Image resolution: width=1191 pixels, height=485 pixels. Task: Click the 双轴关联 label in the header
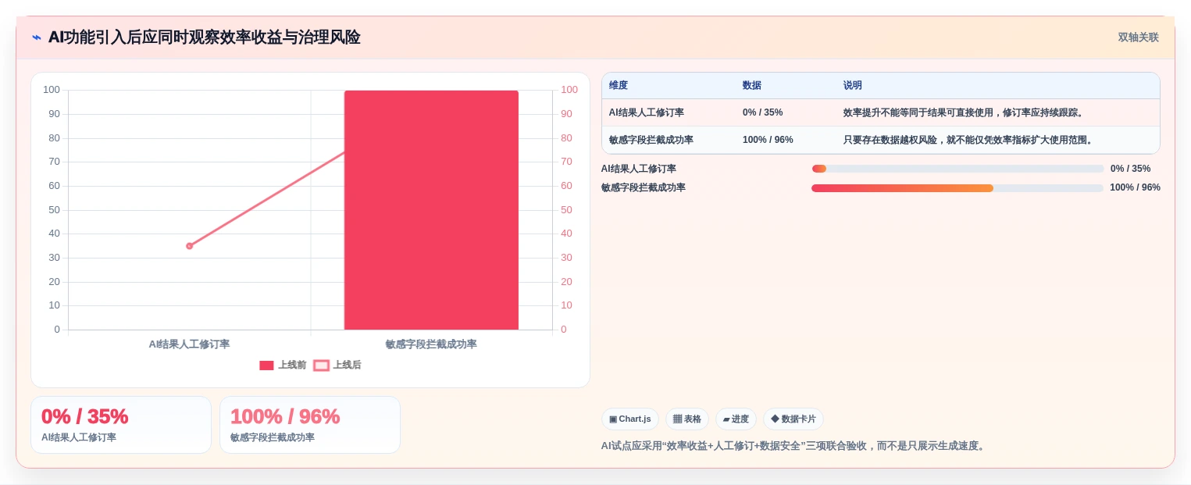1138,37
